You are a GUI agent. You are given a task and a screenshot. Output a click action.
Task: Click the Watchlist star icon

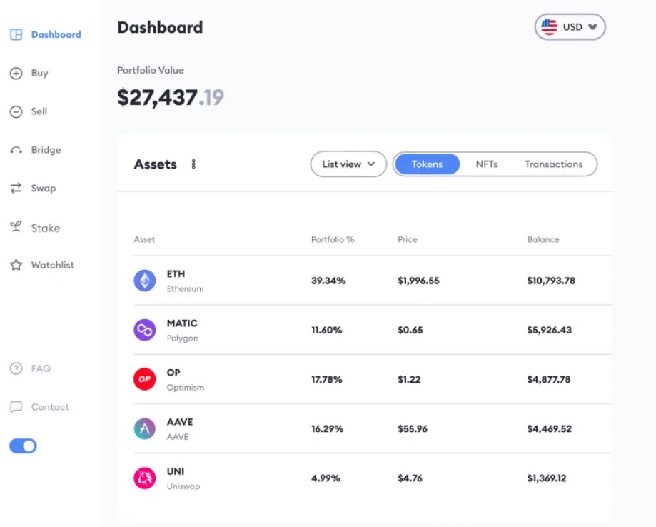(x=16, y=264)
